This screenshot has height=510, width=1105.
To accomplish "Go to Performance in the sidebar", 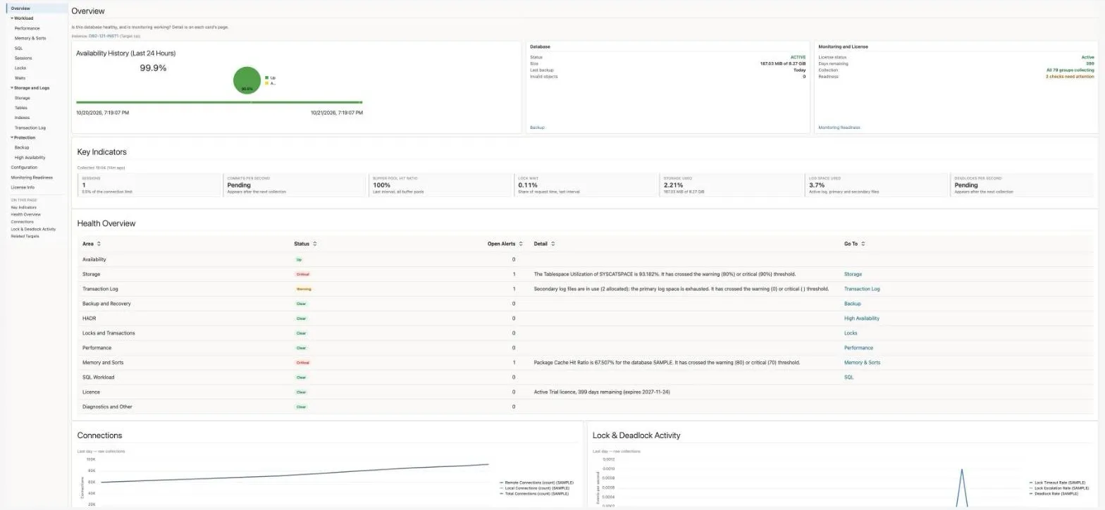I will coord(27,28).
